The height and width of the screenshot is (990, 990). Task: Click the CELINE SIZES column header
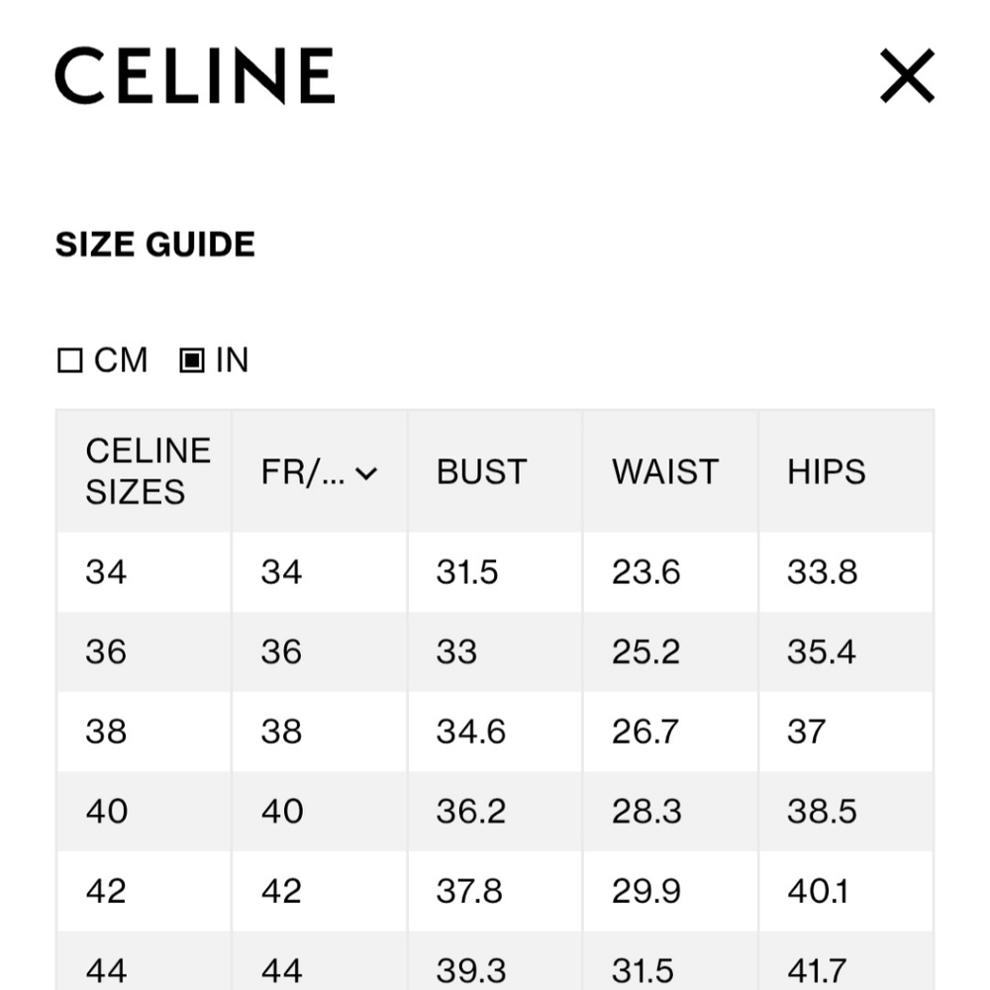(x=148, y=471)
